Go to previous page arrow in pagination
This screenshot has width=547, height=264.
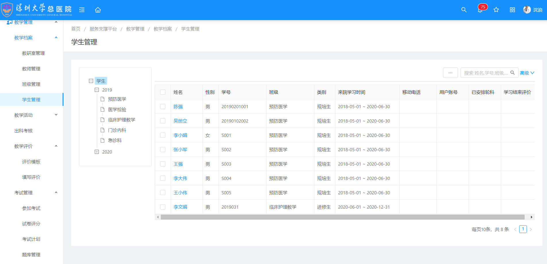[515, 229]
